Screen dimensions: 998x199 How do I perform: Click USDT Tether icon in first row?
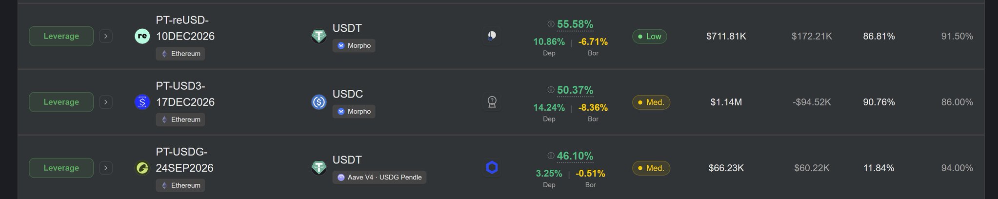(319, 36)
